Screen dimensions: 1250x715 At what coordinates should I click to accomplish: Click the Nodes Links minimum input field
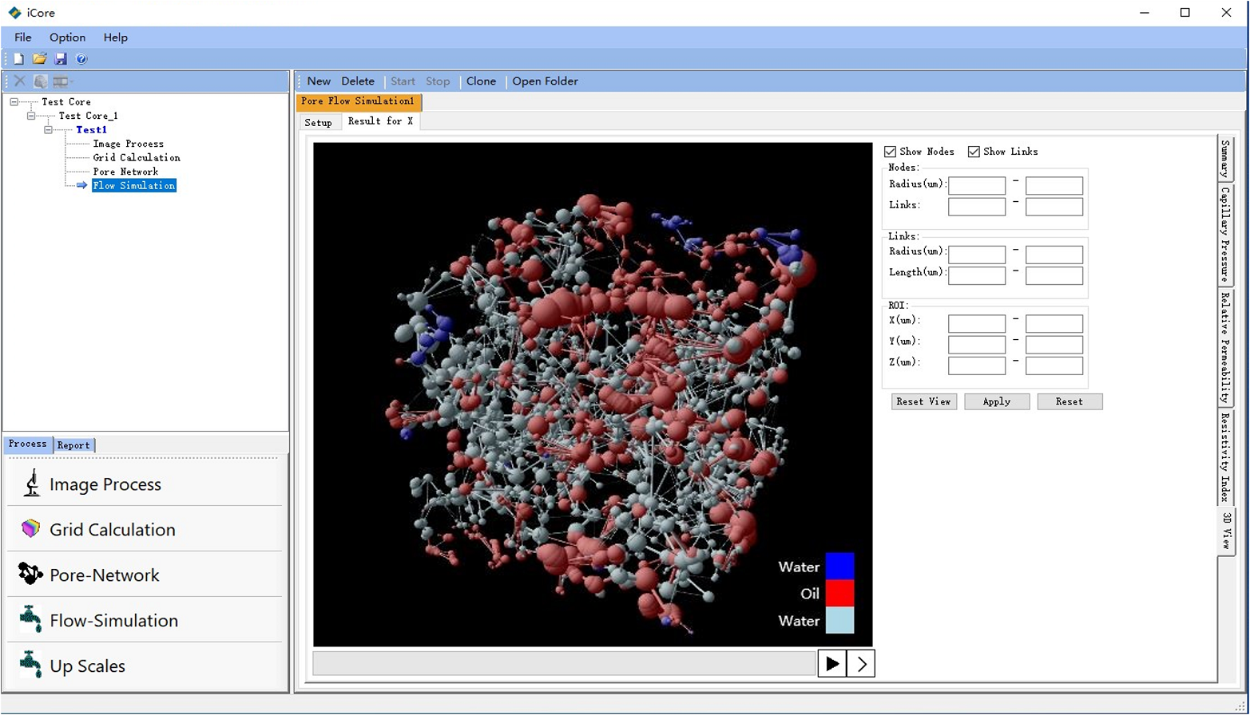(977, 206)
